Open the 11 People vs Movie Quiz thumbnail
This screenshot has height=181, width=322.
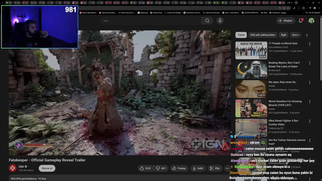point(251,50)
